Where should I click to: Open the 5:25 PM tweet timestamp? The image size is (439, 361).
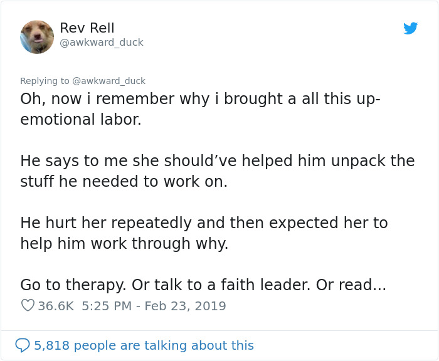click(106, 306)
